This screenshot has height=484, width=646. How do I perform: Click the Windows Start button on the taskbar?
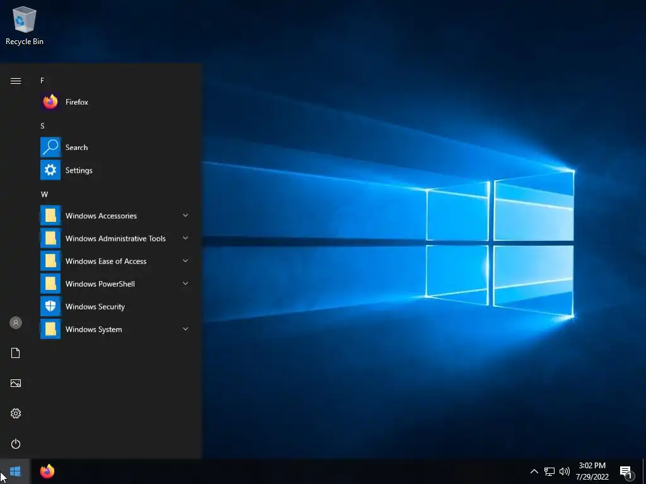[15, 471]
